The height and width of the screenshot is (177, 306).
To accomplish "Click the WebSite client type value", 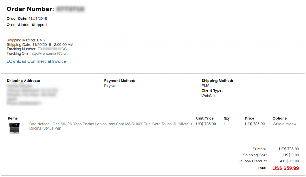I will (209, 96).
